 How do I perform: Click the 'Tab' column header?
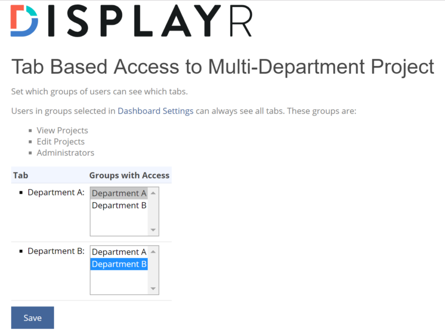click(x=20, y=175)
